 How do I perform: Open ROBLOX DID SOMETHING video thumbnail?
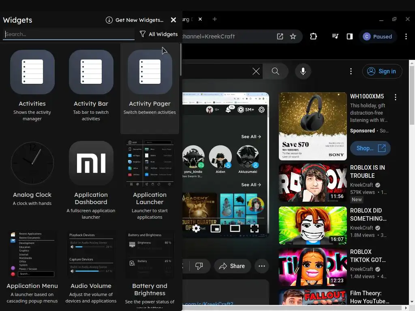click(x=313, y=225)
